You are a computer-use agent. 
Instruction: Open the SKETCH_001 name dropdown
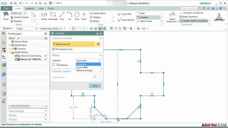pyautogui.click(x=25, y=14)
